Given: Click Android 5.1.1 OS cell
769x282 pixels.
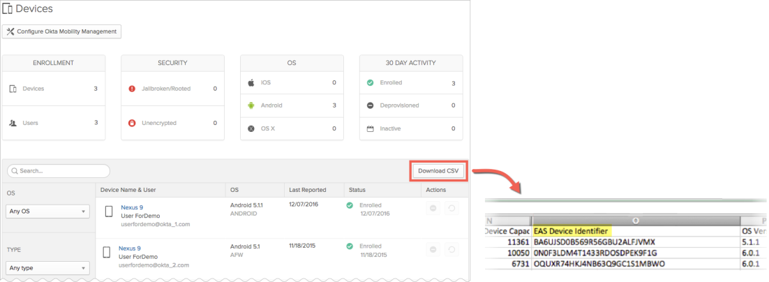Looking at the screenshot, I should point(248,205).
